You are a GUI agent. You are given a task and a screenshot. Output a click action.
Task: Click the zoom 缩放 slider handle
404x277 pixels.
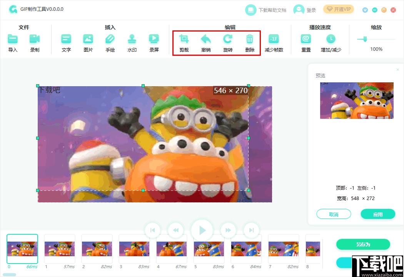tap(365, 39)
